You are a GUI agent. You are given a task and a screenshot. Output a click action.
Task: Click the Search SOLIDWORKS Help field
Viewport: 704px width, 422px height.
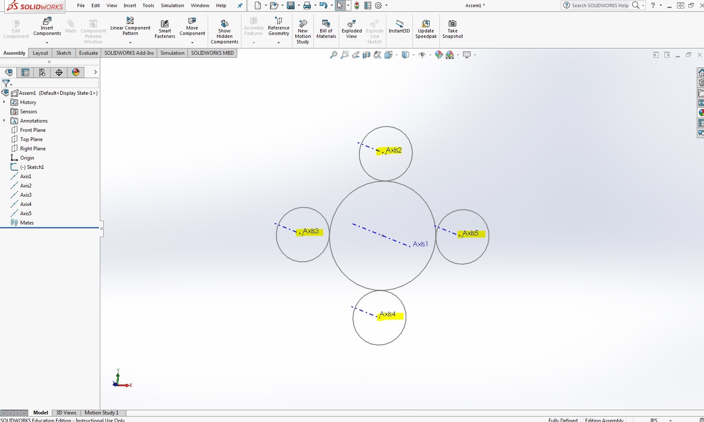click(600, 5)
